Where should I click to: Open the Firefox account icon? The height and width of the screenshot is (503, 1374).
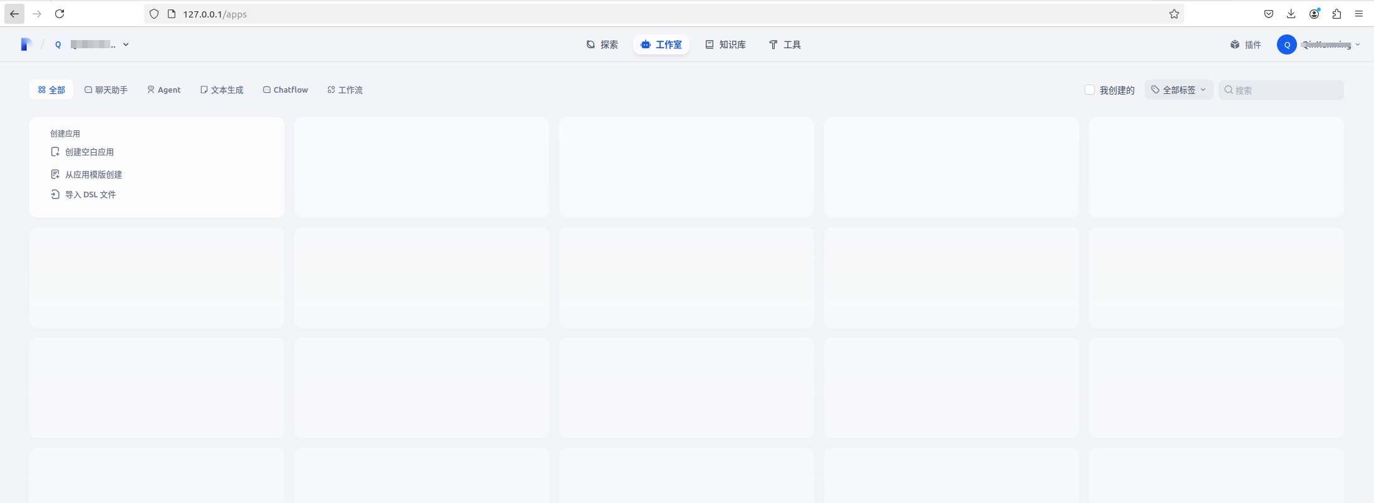point(1315,14)
